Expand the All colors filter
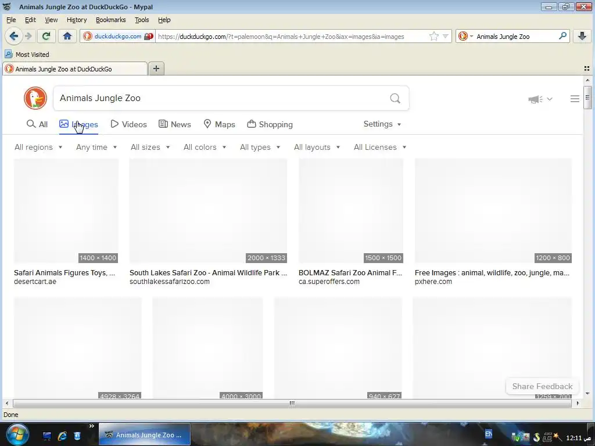Screen dimensions: 595x446 (x=205, y=147)
